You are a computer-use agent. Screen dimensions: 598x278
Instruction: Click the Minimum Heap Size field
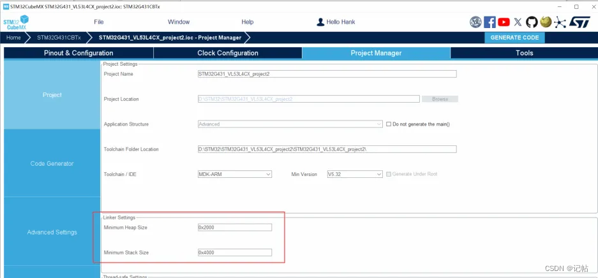click(x=235, y=228)
